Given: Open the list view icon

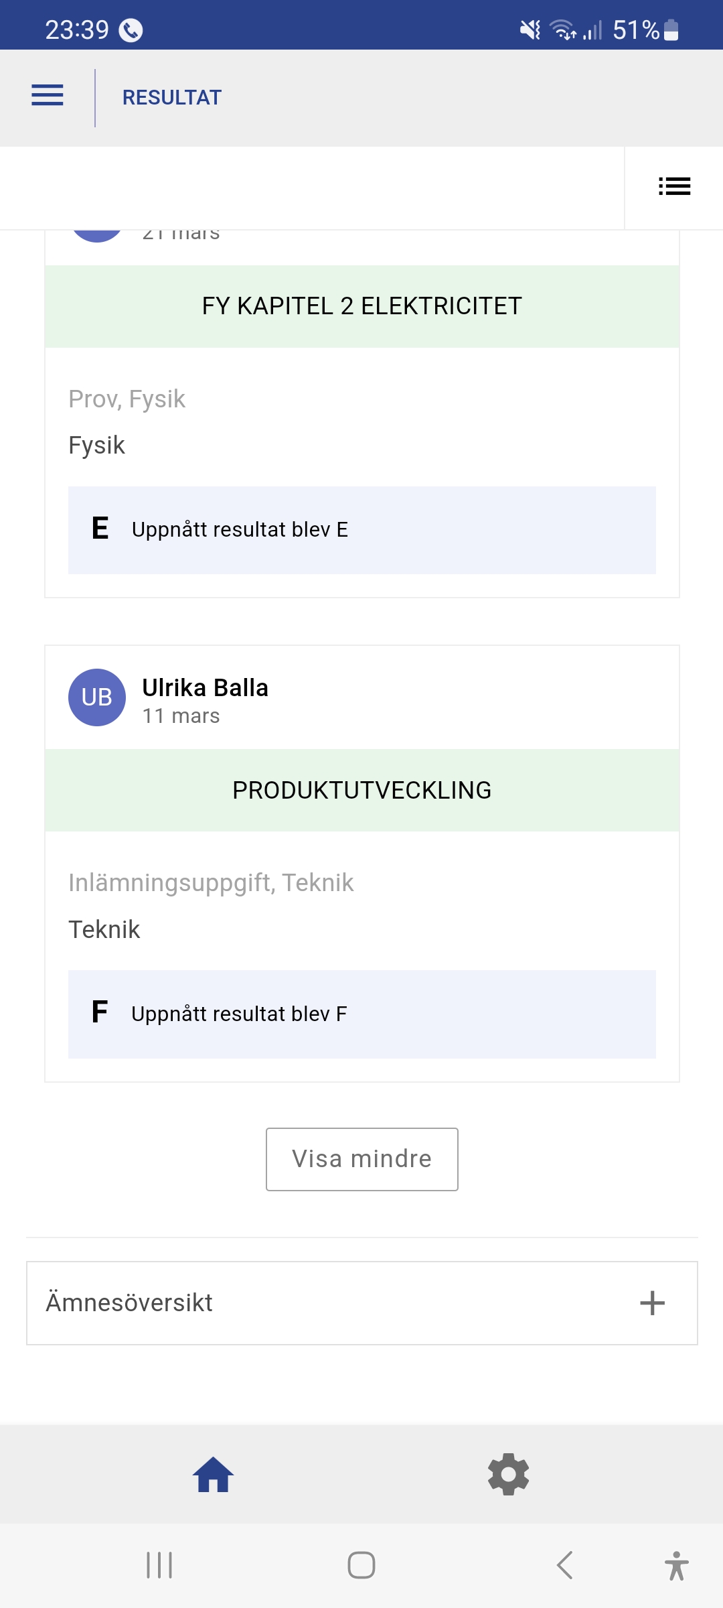Looking at the screenshot, I should click(674, 186).
